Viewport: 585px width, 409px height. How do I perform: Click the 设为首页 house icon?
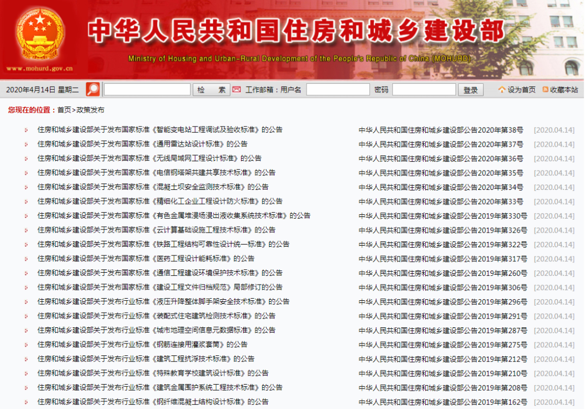[x=502, y=90]
